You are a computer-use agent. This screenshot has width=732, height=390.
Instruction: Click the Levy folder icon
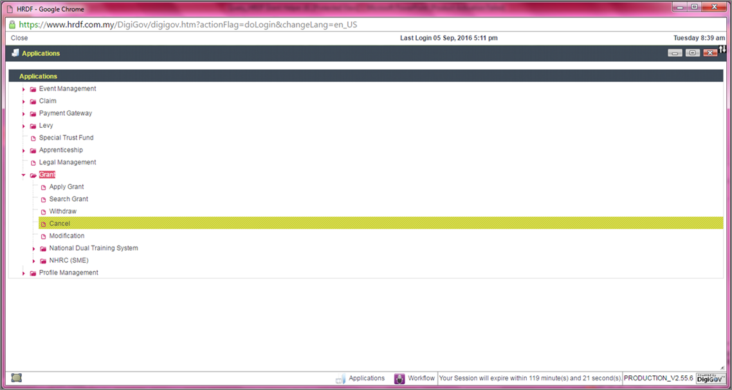pyautogui.click(x=33, y=126)
